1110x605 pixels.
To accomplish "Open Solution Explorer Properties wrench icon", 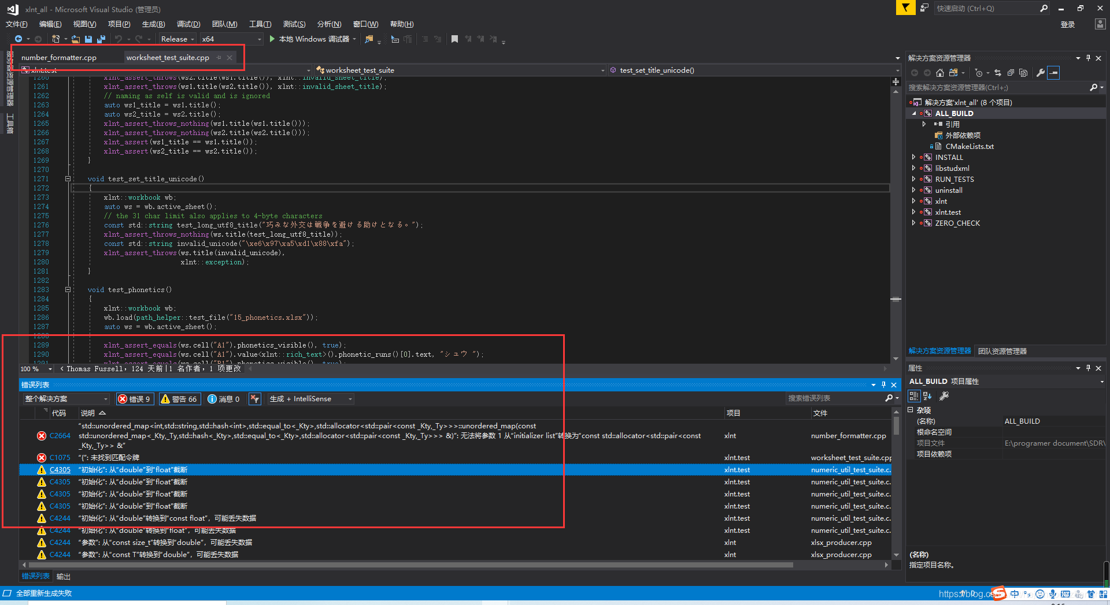I will pos(1041,73).
